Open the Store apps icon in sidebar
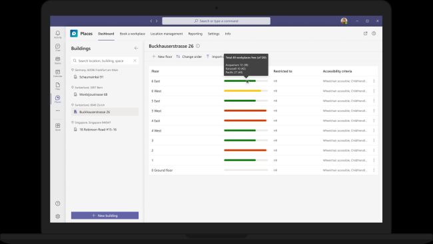The image size is (433, 244). click(x=58, y=127)
